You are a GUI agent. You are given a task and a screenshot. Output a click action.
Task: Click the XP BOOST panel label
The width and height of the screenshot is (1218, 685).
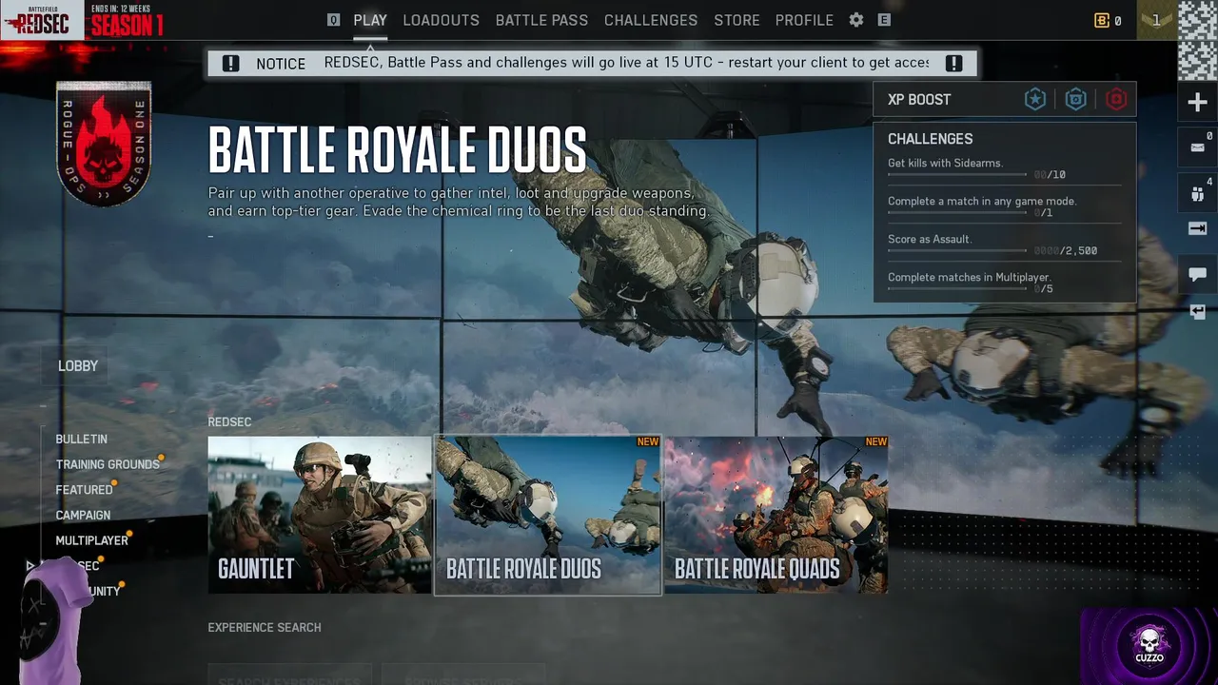pos(919,100)
